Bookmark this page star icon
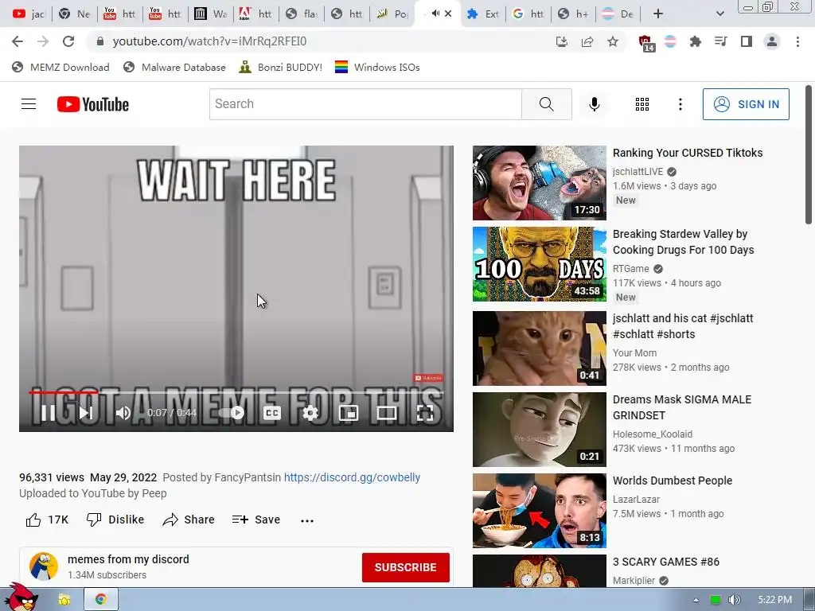 613,41
